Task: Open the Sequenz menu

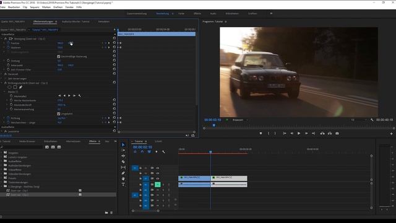Action: click(35, 7)
